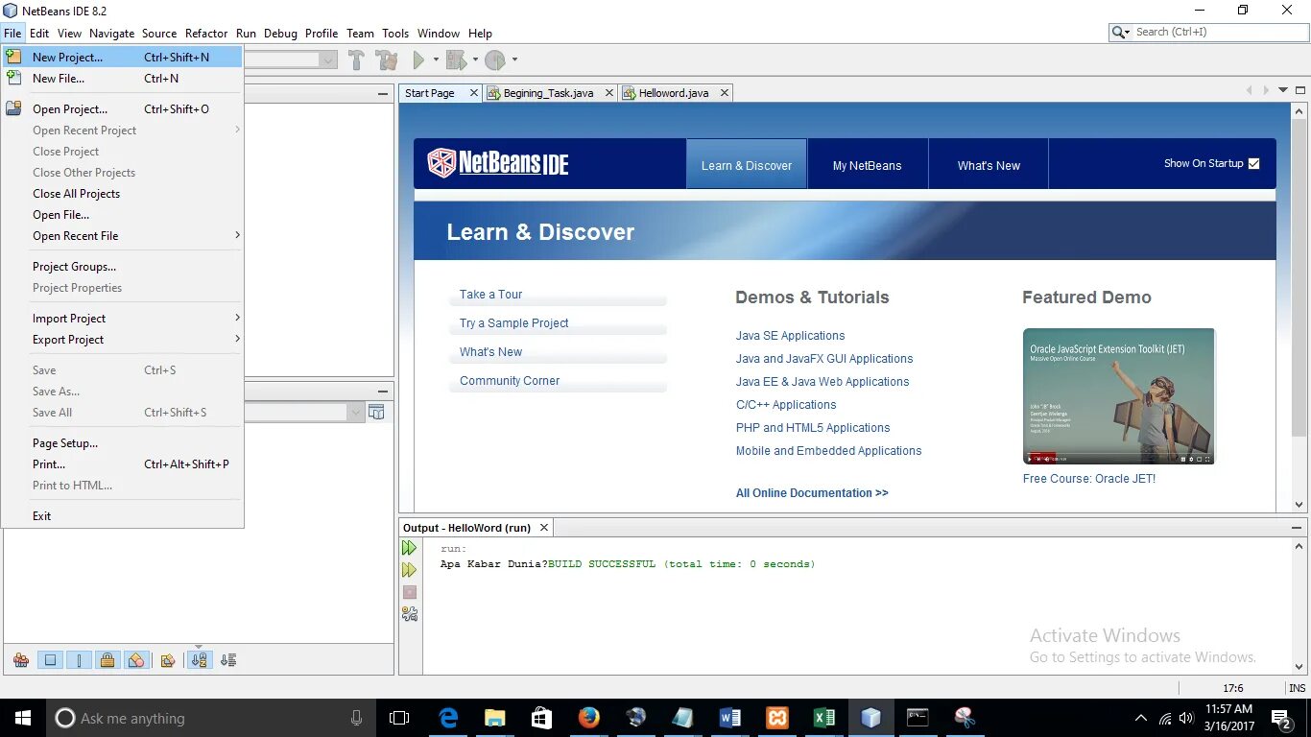Re-run using the green double-arrow Output icon

click(x=410, y=548)
